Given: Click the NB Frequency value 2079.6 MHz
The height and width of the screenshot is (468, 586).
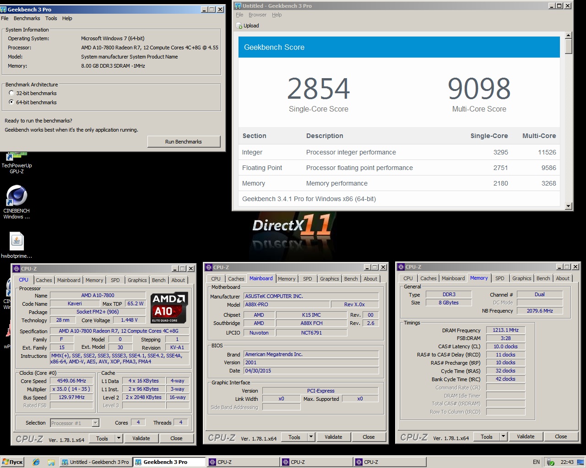Looking at the screenshot, I should pos(540,311).
